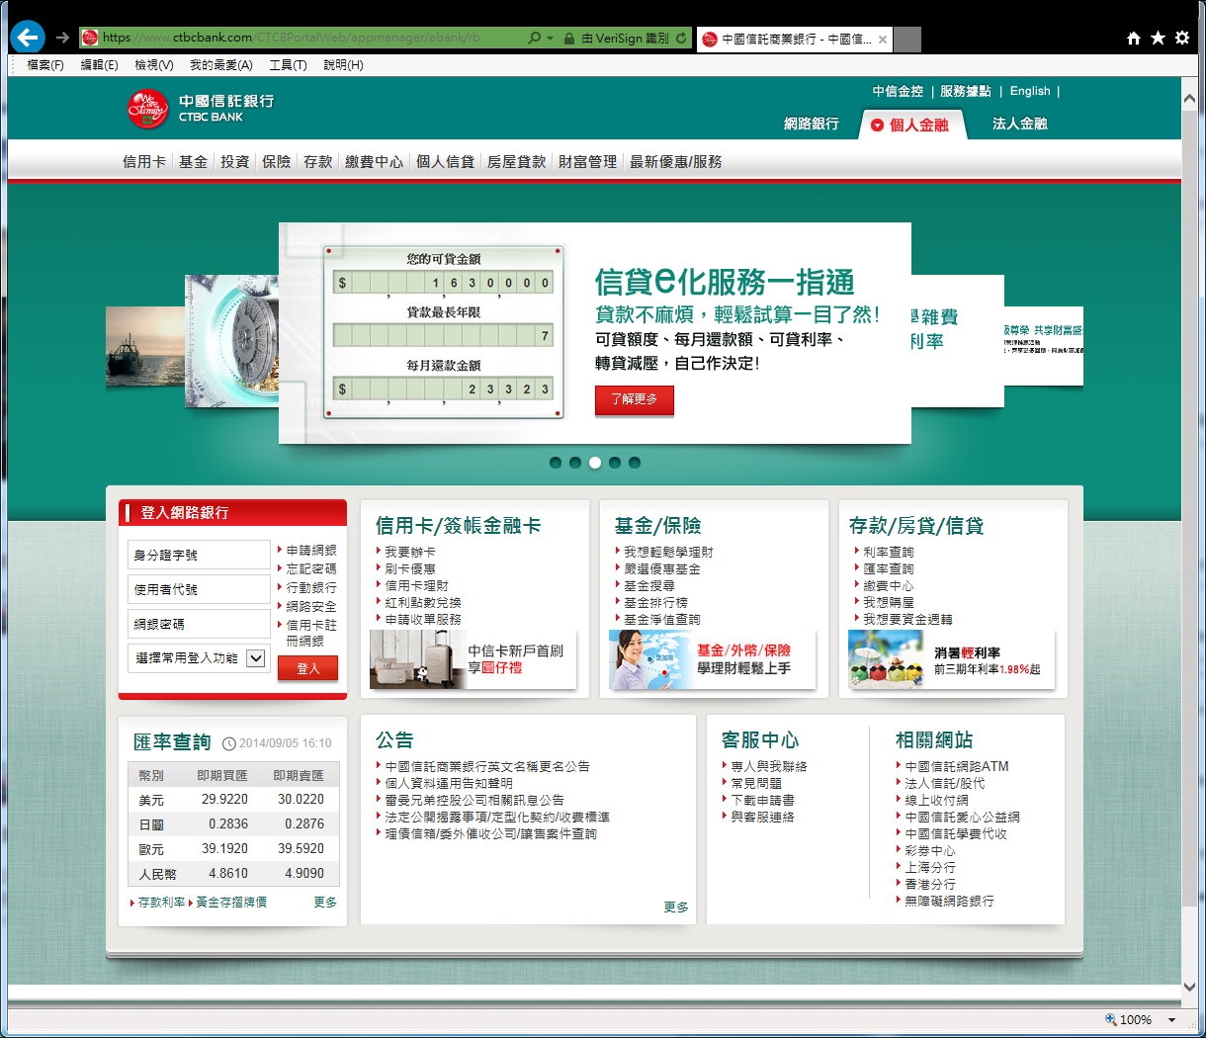Select first carousel dot indicator
Image resolution: width=1206 pixels, height=1038 pixels.
coord(556,463)
